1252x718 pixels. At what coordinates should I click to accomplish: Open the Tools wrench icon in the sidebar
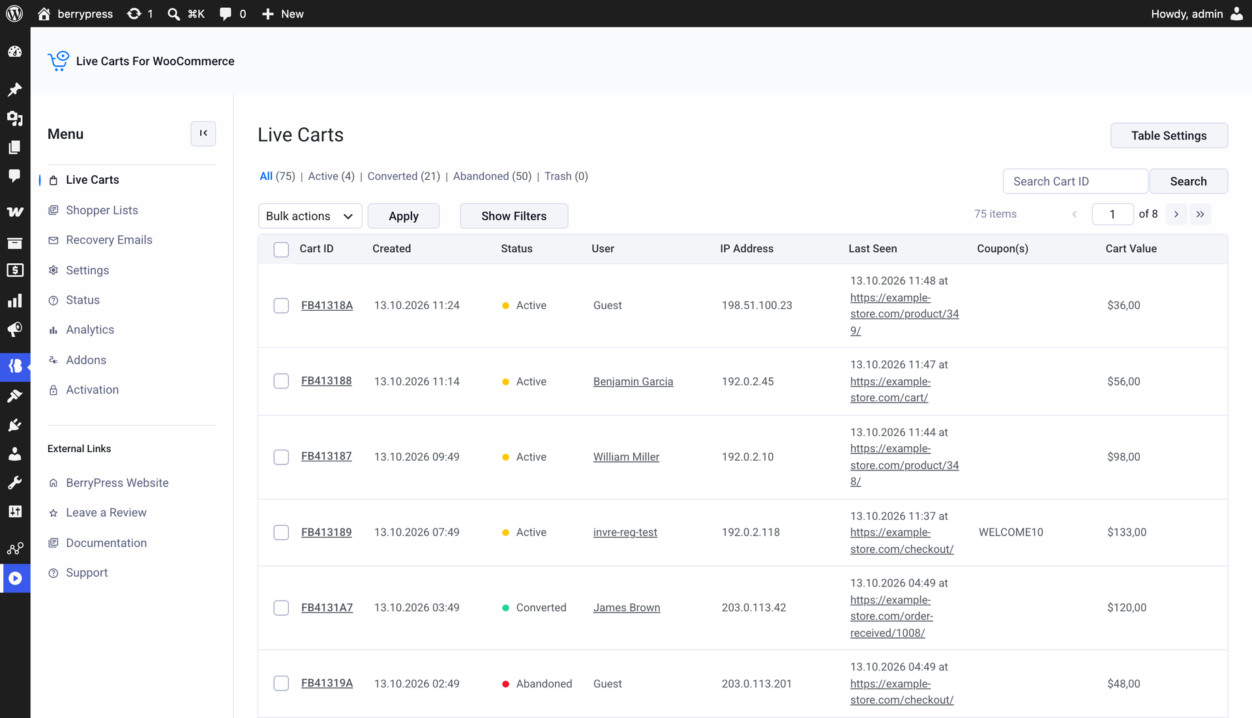tap(15, 483)
